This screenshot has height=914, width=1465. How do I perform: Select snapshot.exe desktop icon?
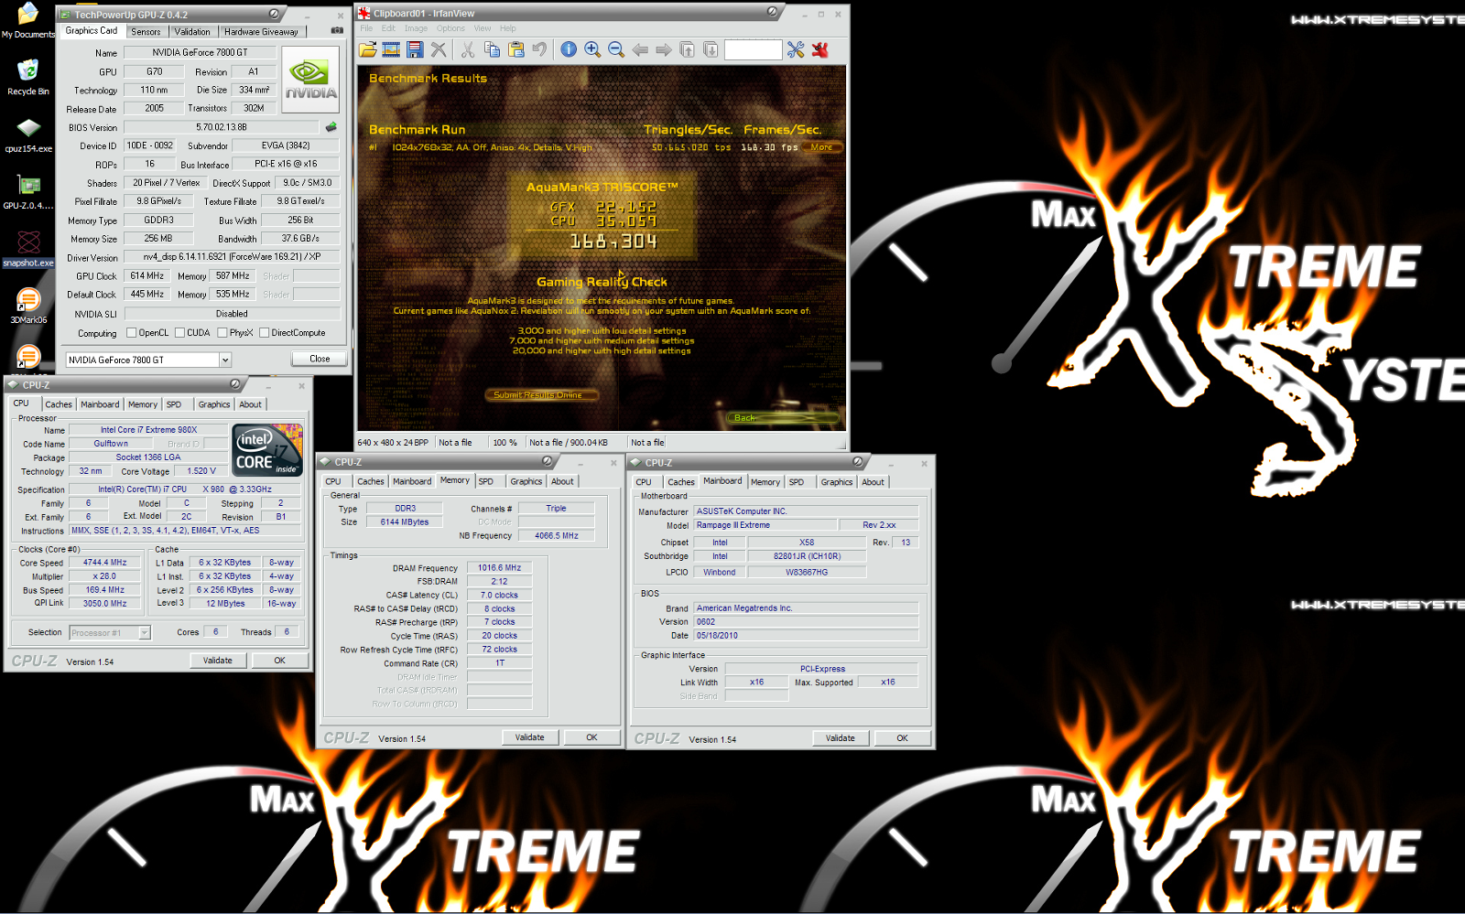click(28, 249)
